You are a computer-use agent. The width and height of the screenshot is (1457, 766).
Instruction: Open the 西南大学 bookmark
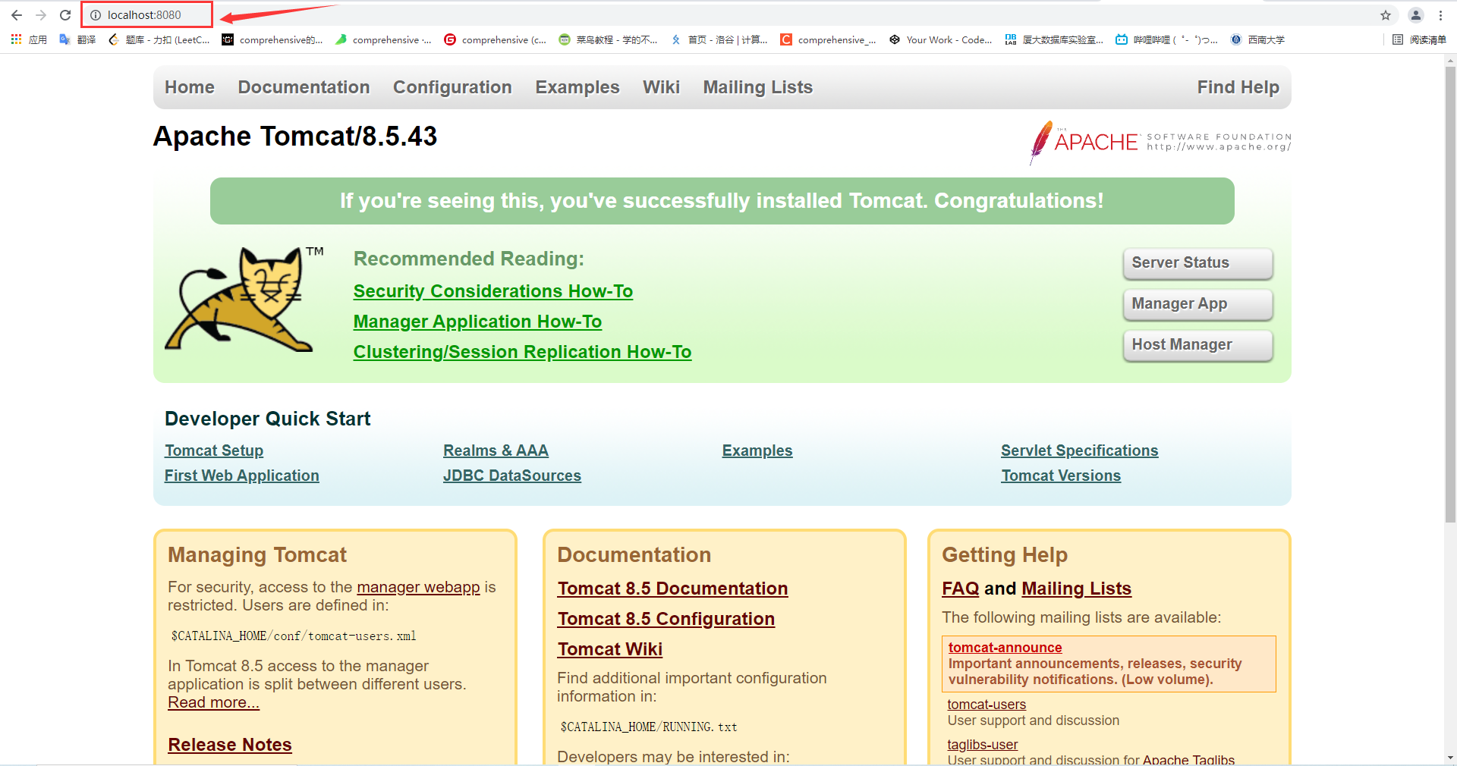1257,39
